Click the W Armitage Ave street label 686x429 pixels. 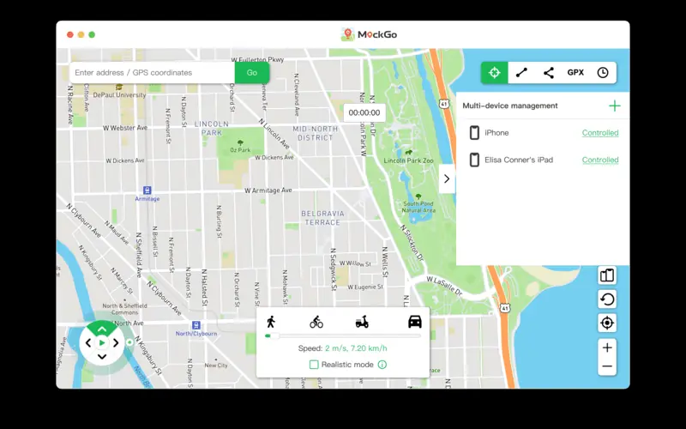click(268, 190)
